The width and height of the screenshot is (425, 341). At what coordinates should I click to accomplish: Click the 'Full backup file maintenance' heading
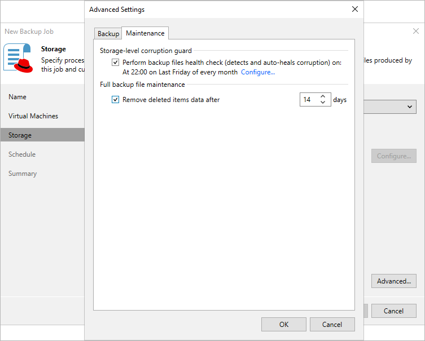point(142,85)
